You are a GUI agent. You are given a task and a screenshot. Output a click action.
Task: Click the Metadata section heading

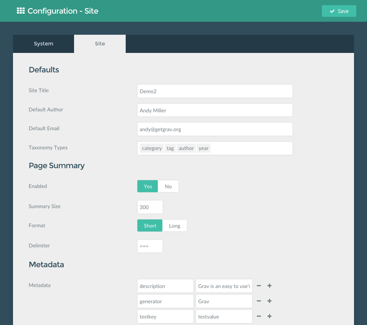pyautogui.click(x=46, y=265)
